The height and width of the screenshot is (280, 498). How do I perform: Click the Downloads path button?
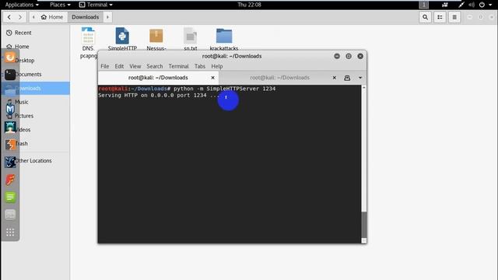[85, 17]
